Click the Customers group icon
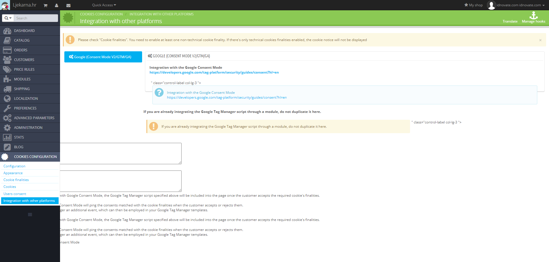This screenshot has width=549, height=262. pos(7,60)
